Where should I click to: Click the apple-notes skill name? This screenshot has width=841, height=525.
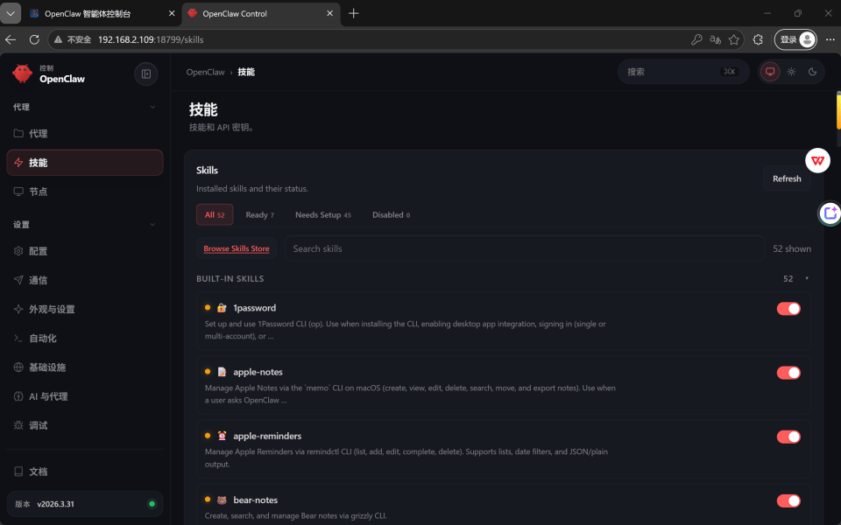[x=258, y=372]
